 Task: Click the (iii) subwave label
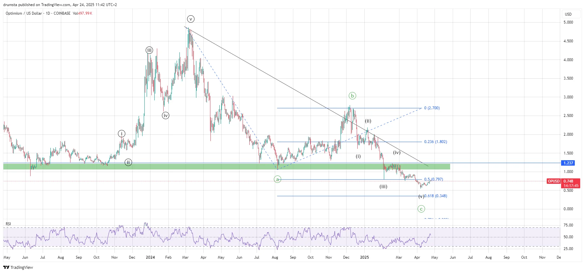click(x=383, y=187)
